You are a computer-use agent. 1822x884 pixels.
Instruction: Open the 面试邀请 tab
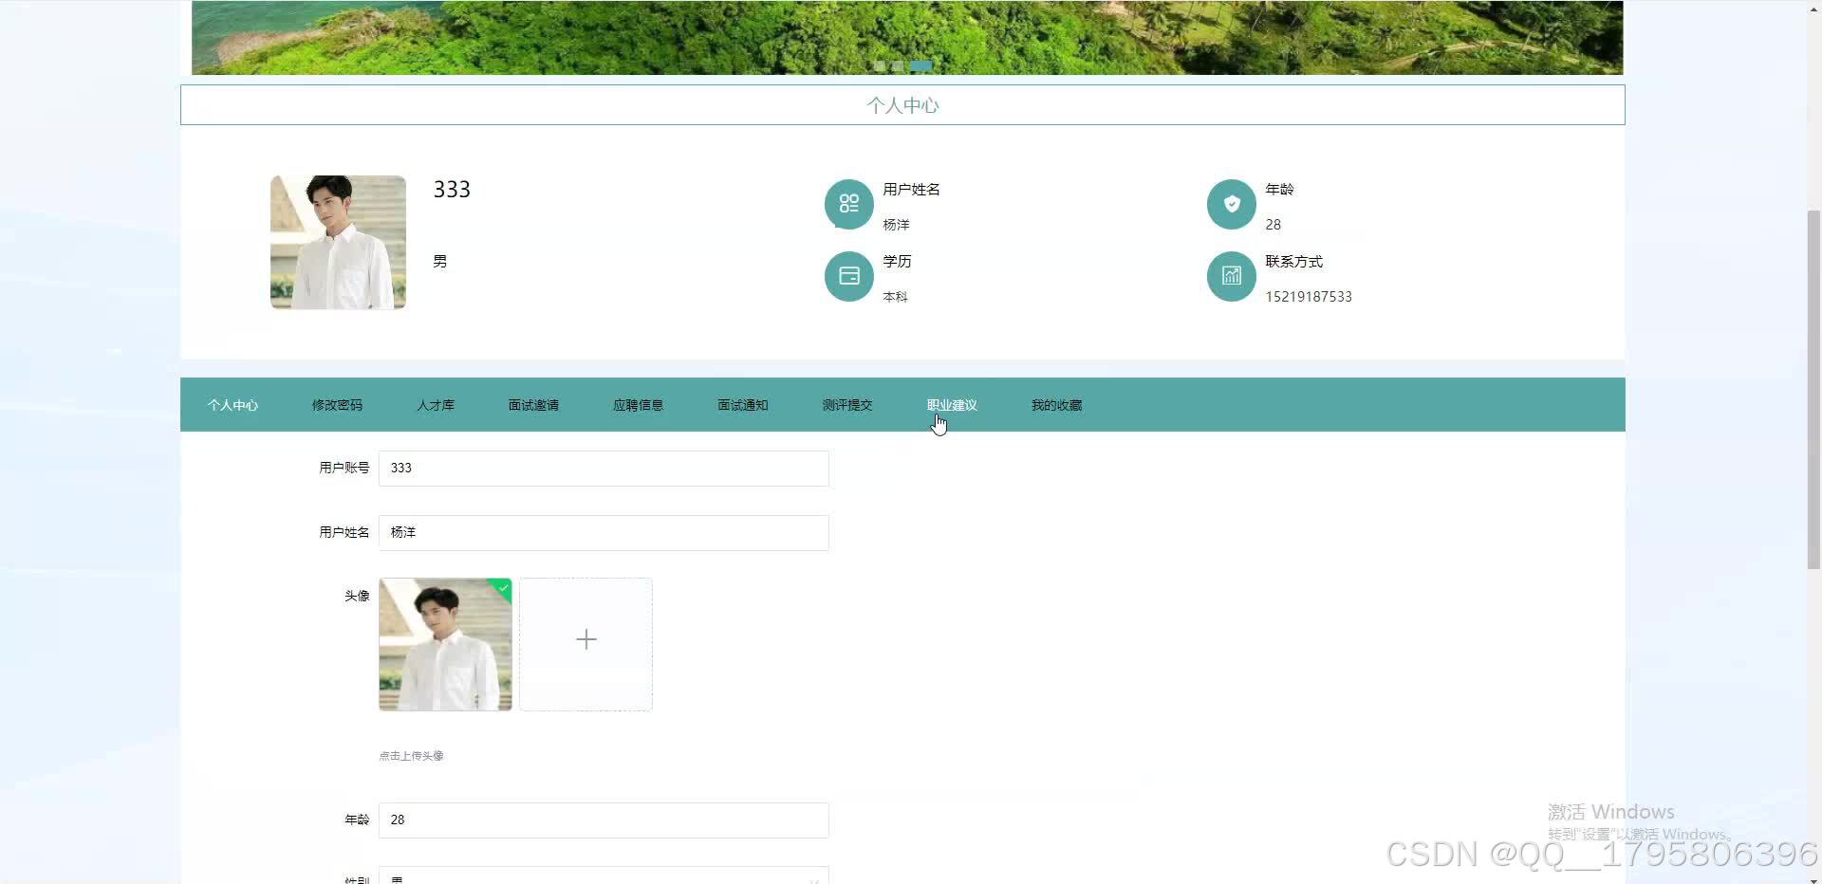coord(533,405)
